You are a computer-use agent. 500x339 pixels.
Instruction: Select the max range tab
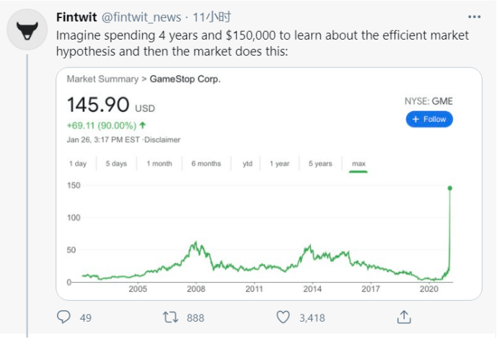point(359,164)
